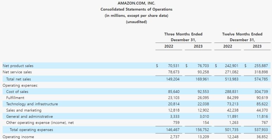Screen dimensions: 272x139
Task: Click the Fulfillment row label
Action: [x=15, y=98]
